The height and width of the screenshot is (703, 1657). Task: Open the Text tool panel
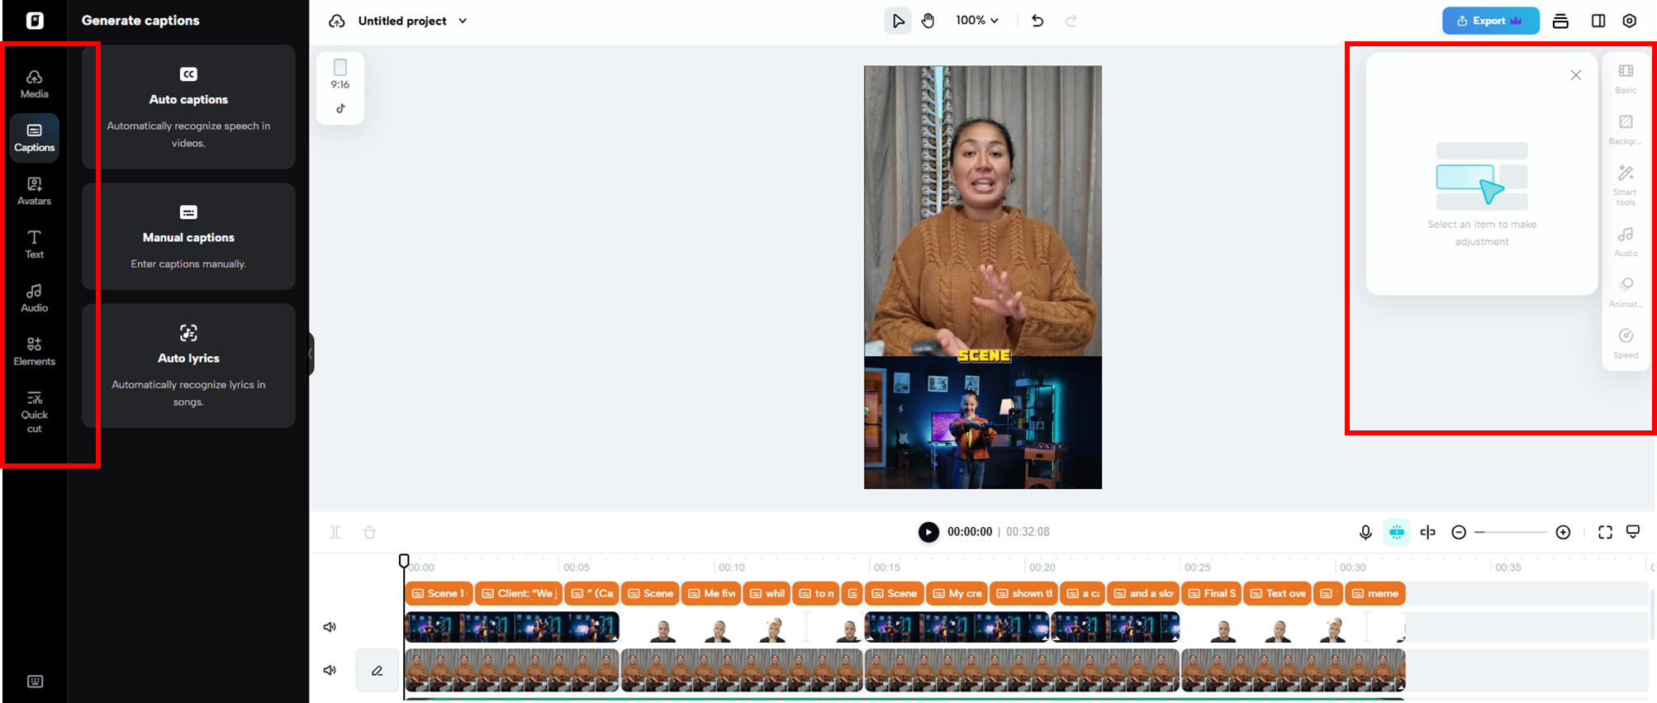(34, 245)
